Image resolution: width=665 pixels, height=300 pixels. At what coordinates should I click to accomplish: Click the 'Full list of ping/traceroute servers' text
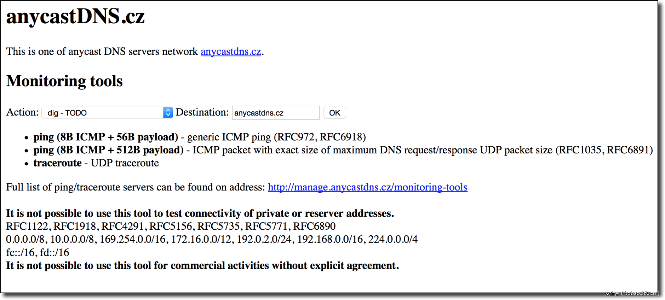[x=135, y=187]
